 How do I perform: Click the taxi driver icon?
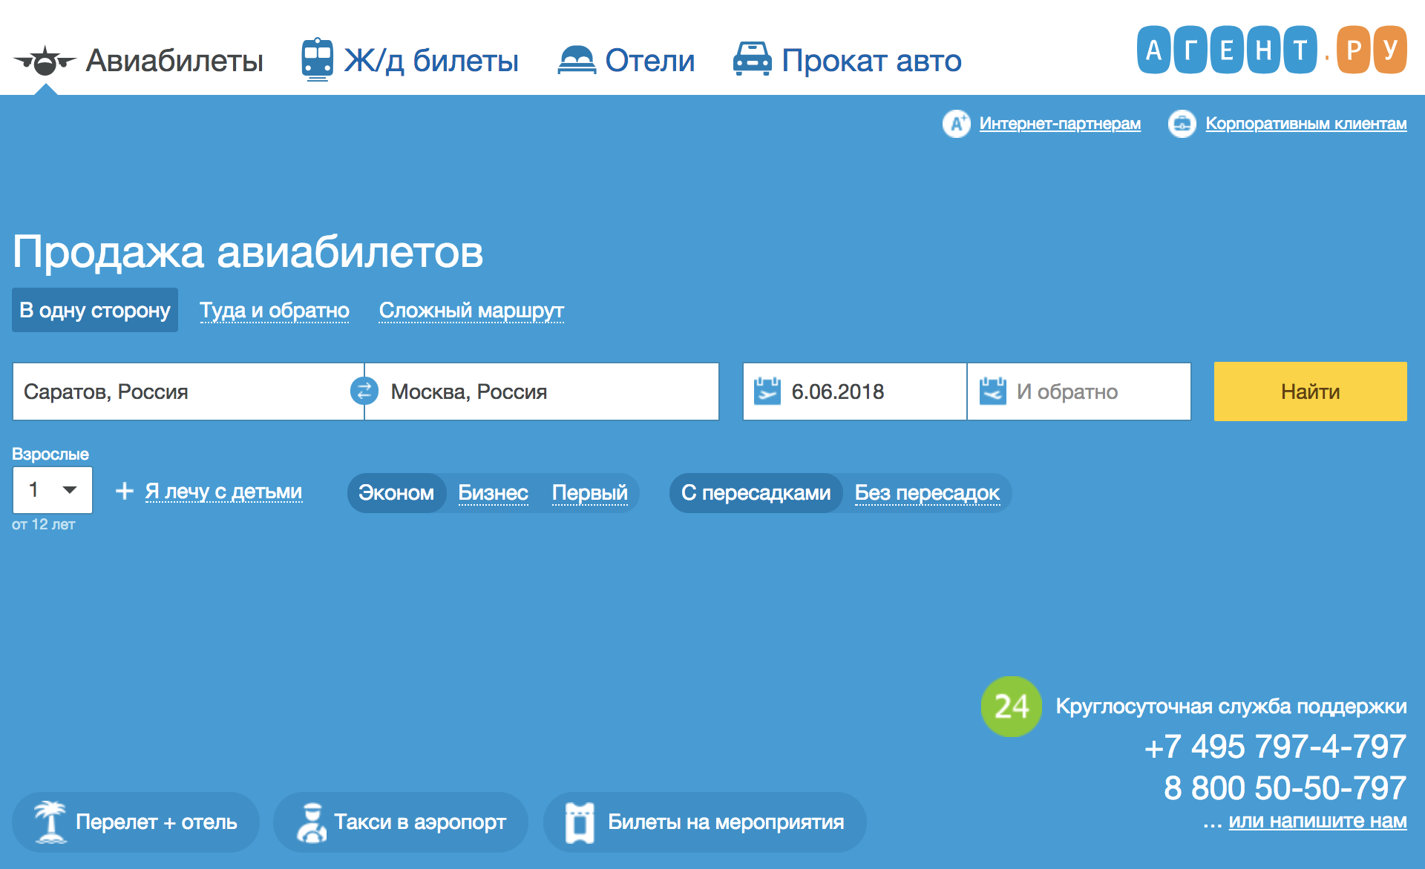pos(312,822)
